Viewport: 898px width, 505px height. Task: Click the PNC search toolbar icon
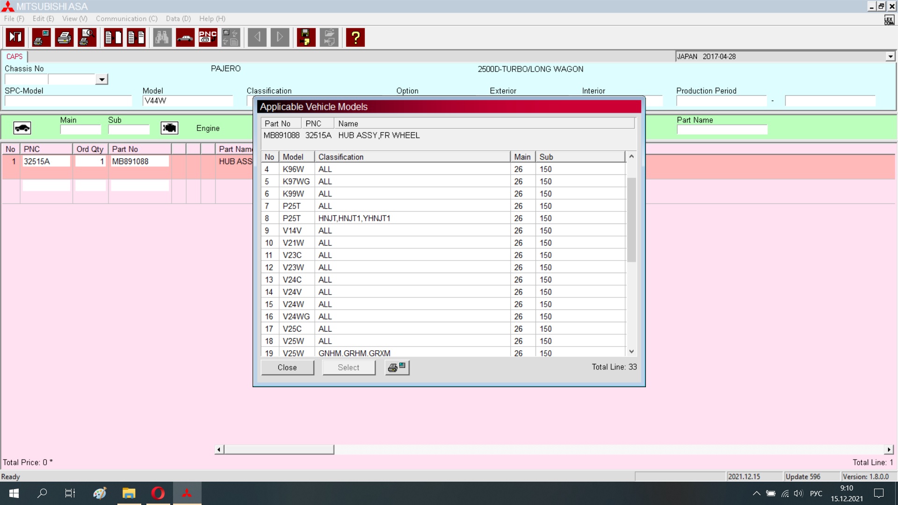208,37
